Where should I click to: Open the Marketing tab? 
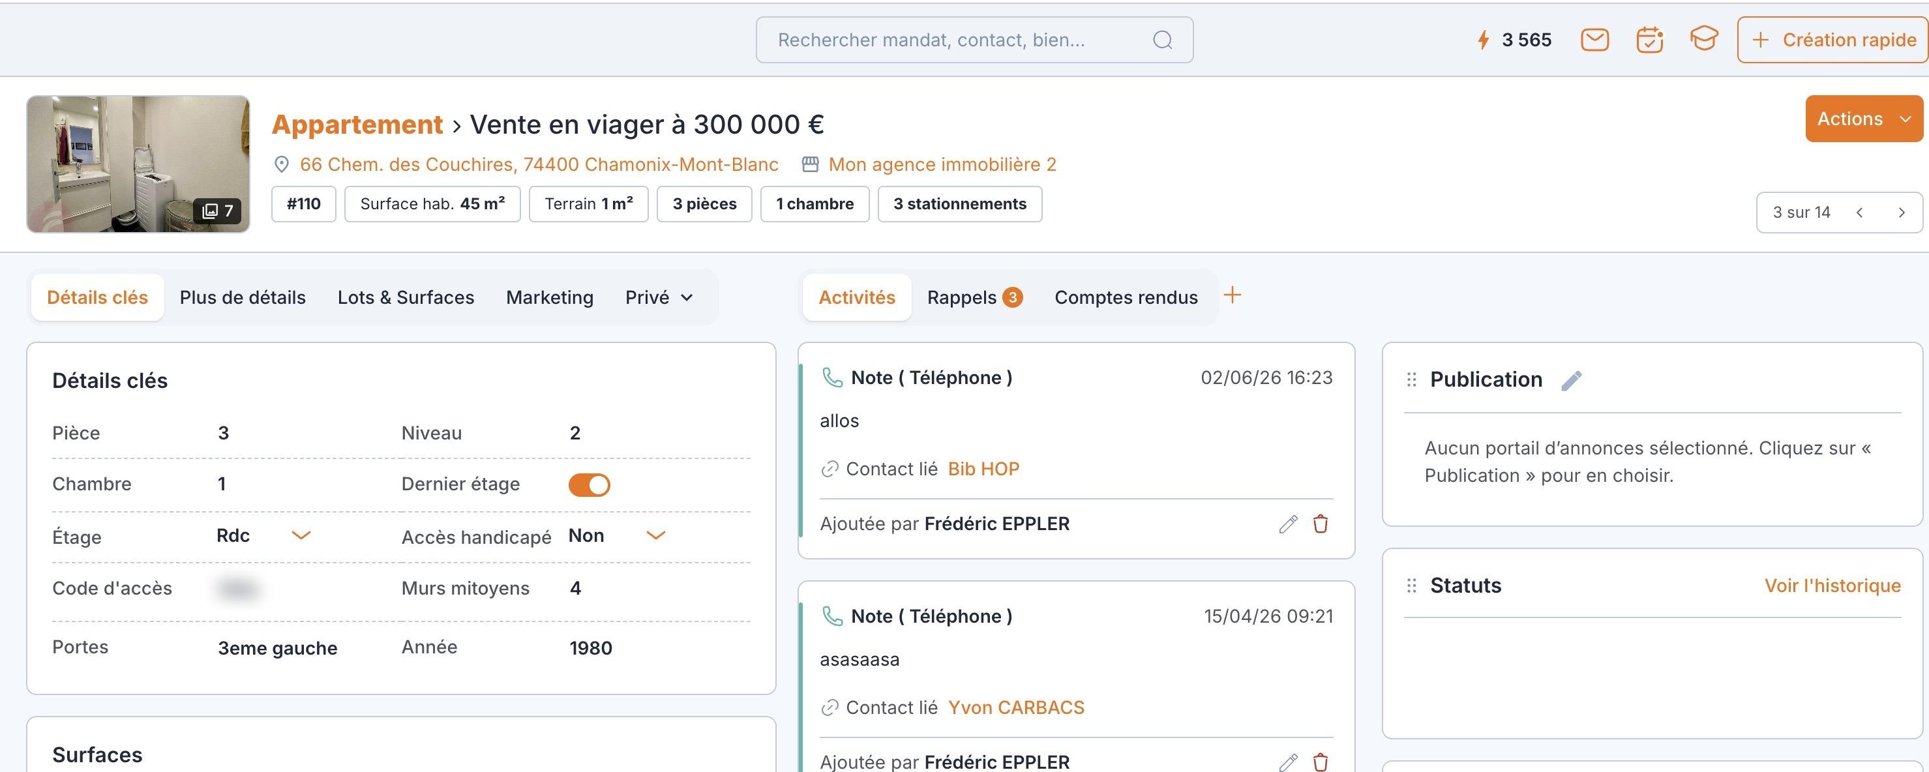(550, 297)
